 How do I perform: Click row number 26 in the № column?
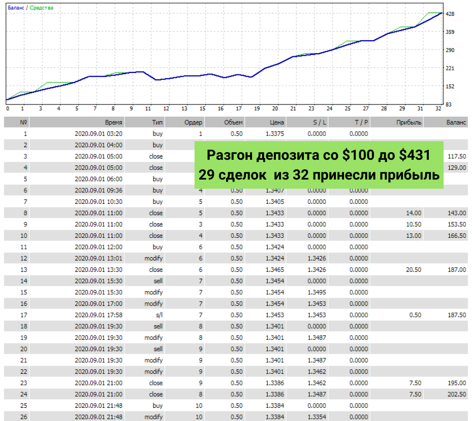[x=24, y=417]
